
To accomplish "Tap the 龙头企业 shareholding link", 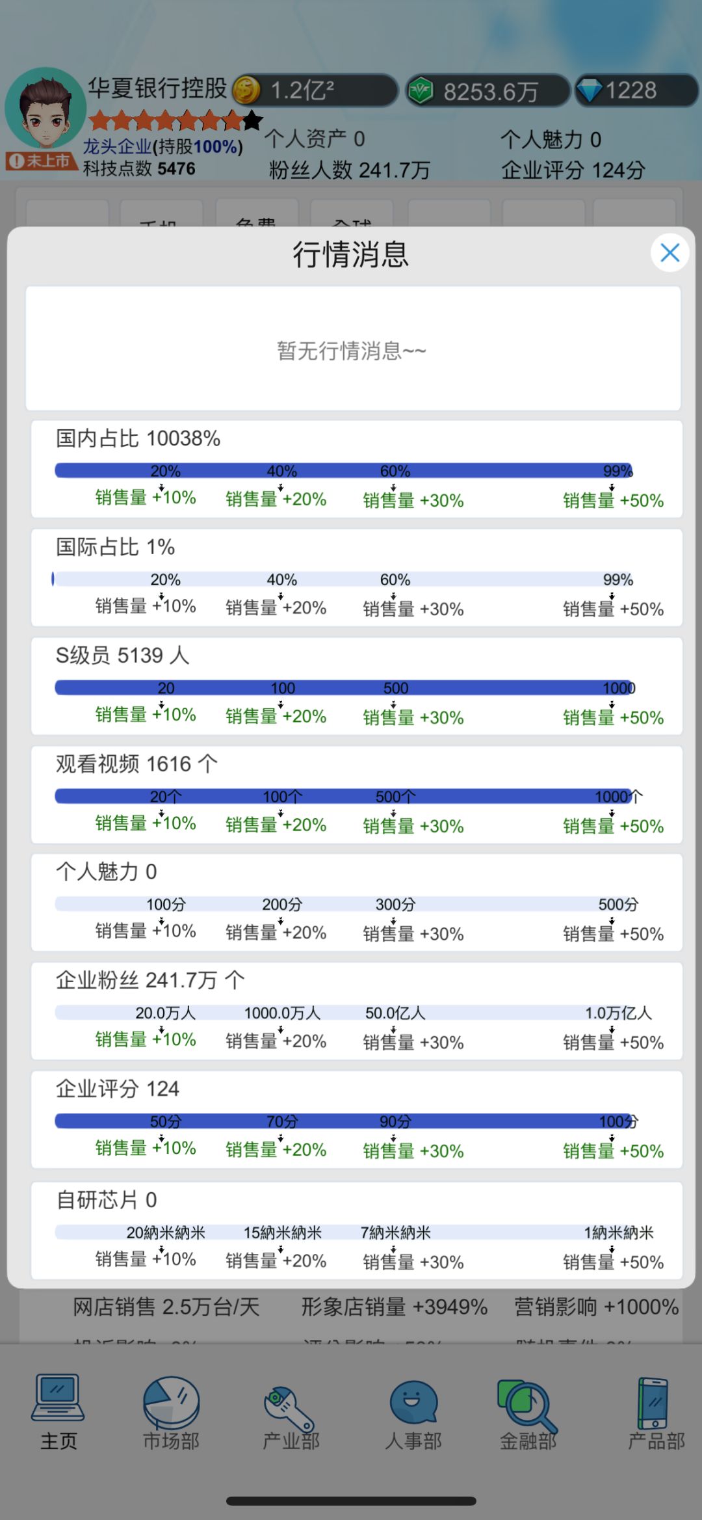I will 162,146.
